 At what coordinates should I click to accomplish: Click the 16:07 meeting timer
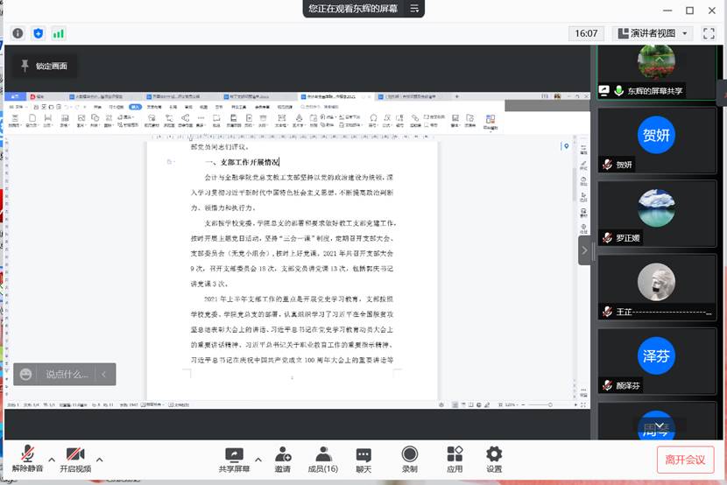586,33
